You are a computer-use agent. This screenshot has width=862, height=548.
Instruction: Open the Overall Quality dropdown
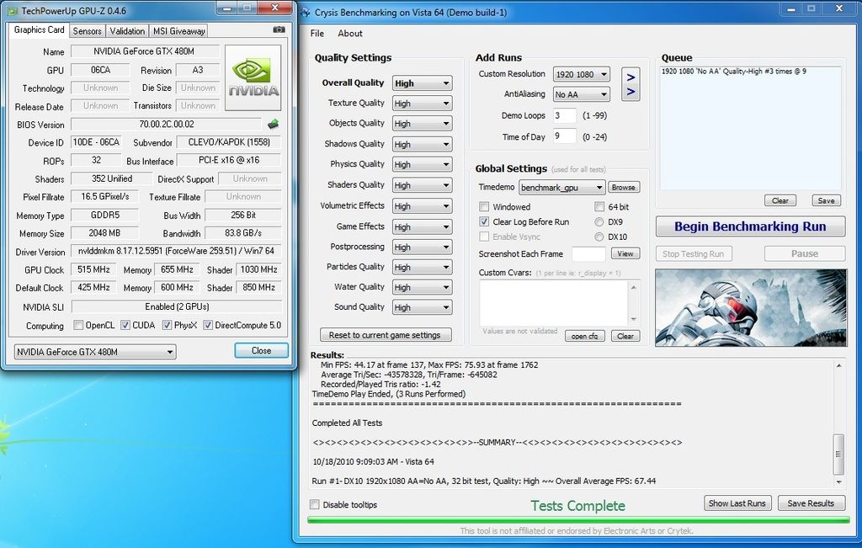click(x=423, y=83)
